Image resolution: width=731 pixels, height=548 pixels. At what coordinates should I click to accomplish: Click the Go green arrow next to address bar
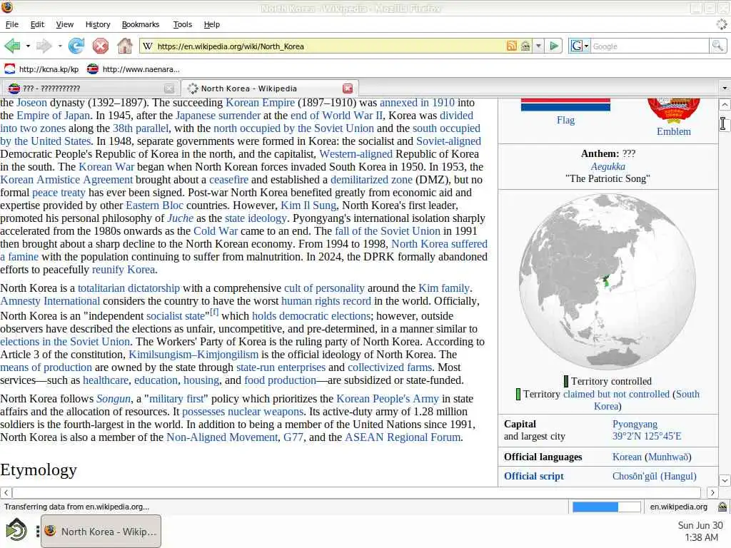(x=554, y=46)
